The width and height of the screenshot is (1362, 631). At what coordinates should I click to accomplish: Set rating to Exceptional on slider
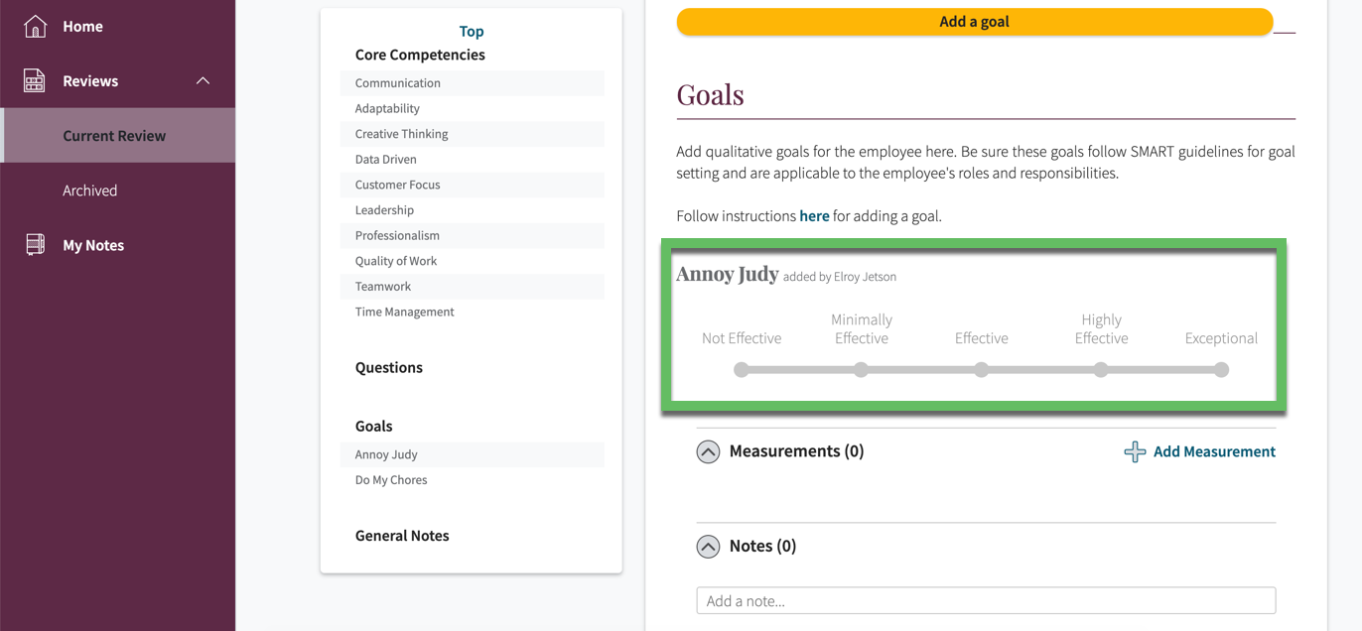coord(1221,370)
